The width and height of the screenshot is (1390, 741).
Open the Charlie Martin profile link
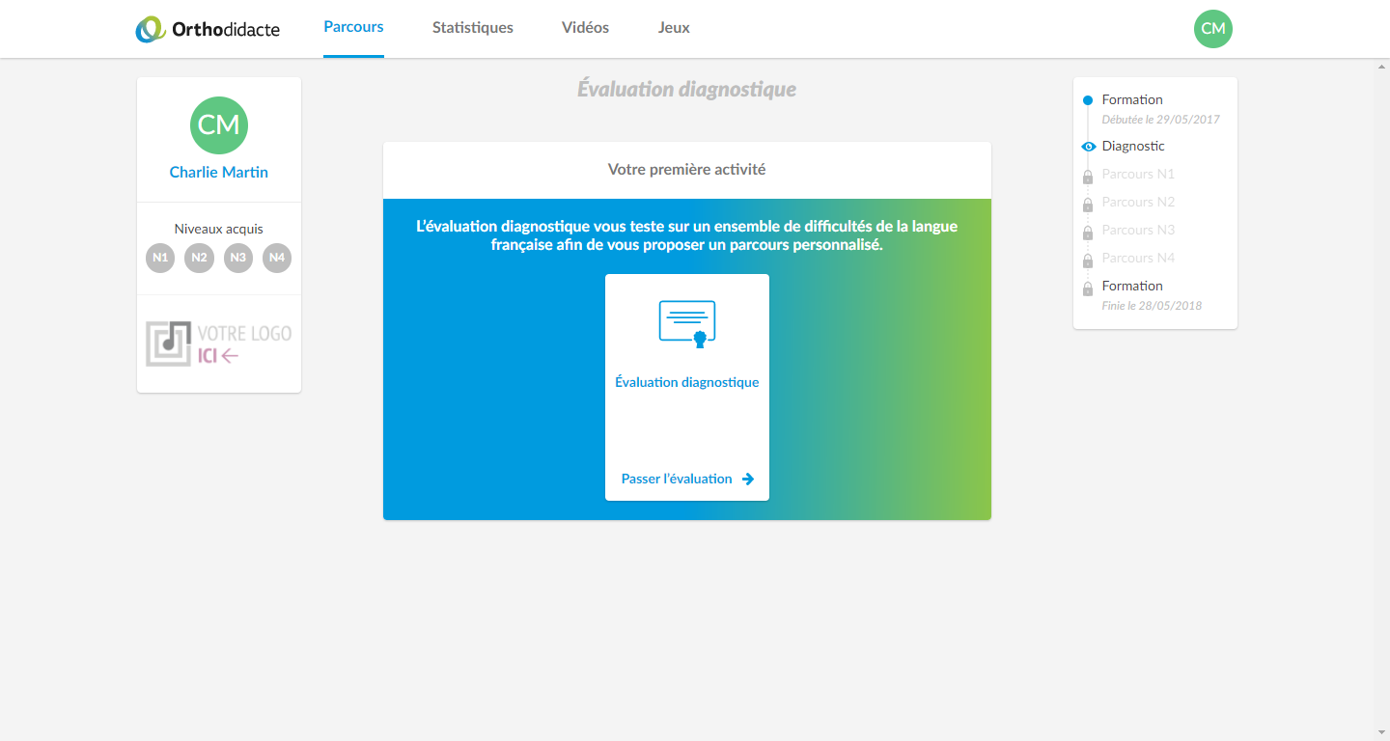219,173
